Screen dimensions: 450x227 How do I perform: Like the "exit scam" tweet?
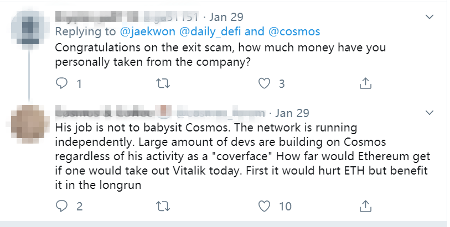tap(265, 83)
